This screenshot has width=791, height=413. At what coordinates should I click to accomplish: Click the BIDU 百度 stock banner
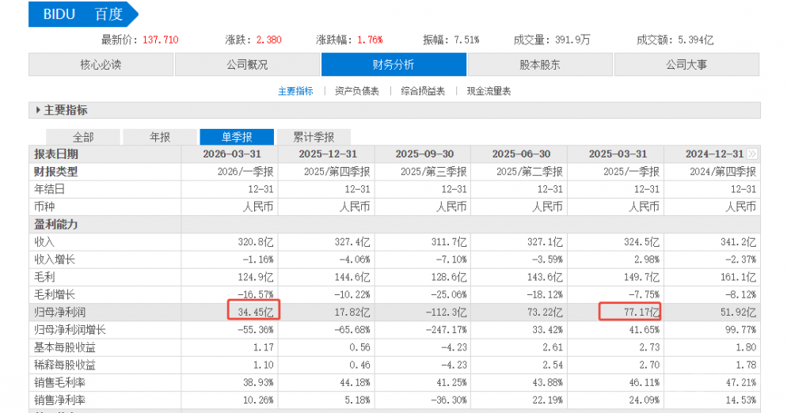(83, 14)
